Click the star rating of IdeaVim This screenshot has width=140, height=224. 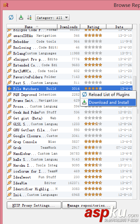[x=93, y=183]
